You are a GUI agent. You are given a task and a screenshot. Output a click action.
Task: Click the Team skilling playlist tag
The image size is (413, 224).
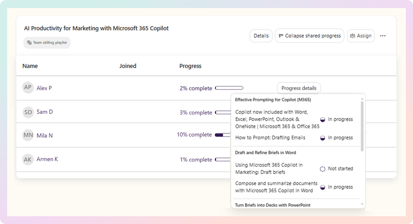pyautogui.click(x=47, y=43)
